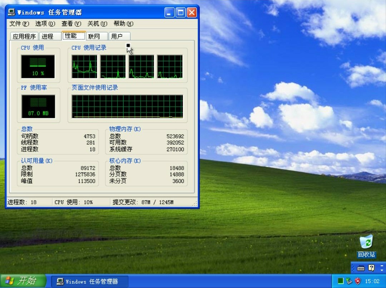Switch to the 应用程序 tab
The width and height of the screenshot is (386, 288).
pos(24,36)
